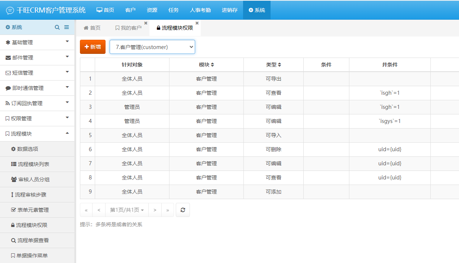Click the search icon in the sidebar header
Image resolution: width=459 pixels, height=263 pixels.
point(57,27)
